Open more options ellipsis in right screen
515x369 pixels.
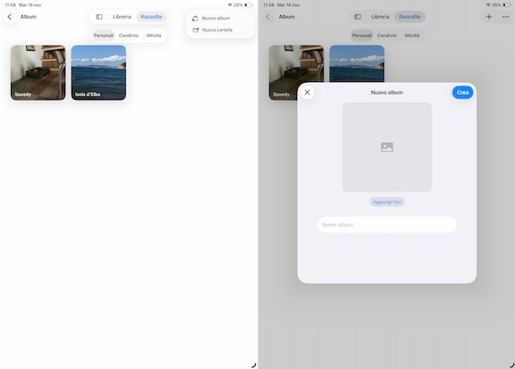[506, 17]
